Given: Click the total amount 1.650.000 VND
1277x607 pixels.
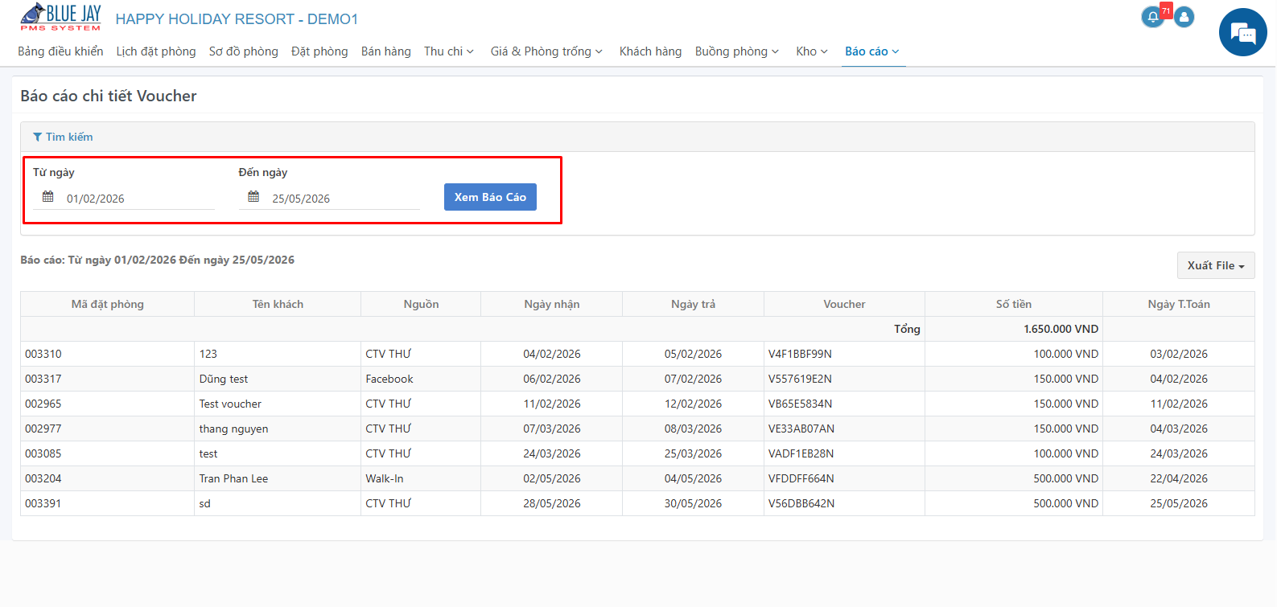Looking at the screenshot, I should pos(1061,329).
